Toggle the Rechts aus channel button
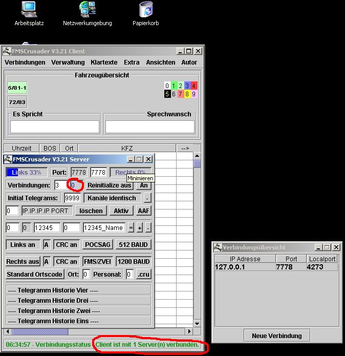 pos(23,262)
